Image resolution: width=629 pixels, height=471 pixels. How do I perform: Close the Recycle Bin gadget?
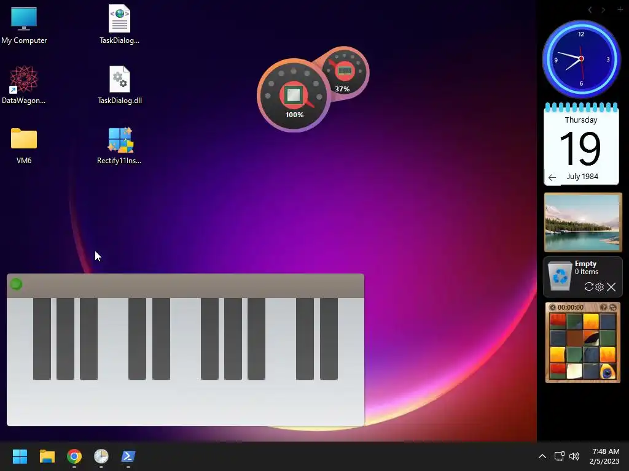[611, 287]
